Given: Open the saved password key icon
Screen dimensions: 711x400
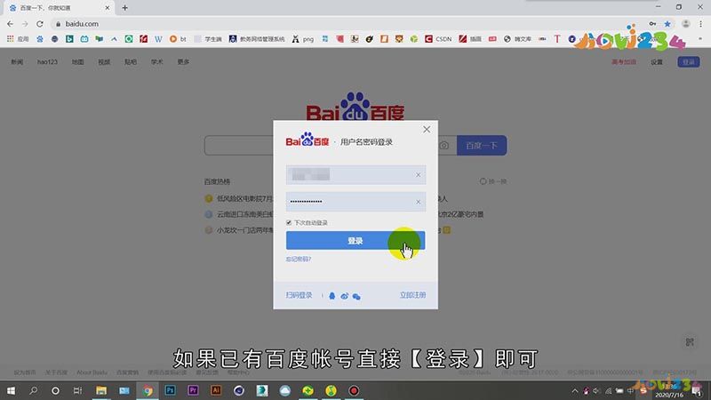Looking at the screenshot, I should (652, 24).
